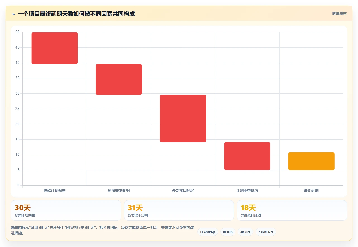Screen dimensions: 358x247
Task: Select the red 原始计划偏差 waterfall bar
Action: click(x=54, y=48)
